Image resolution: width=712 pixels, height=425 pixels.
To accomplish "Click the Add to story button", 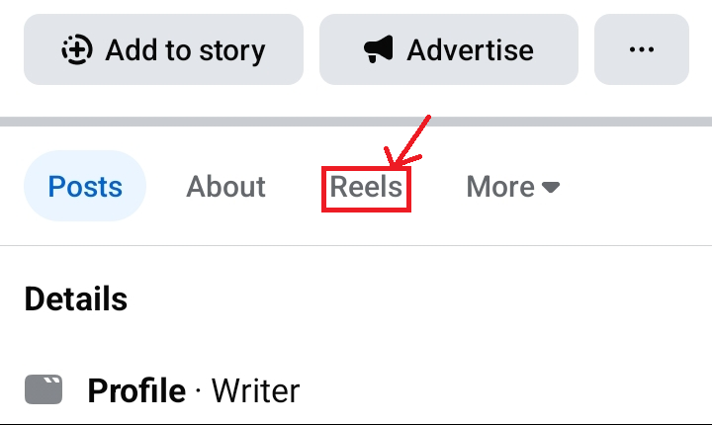I will (x=163, y=49).
